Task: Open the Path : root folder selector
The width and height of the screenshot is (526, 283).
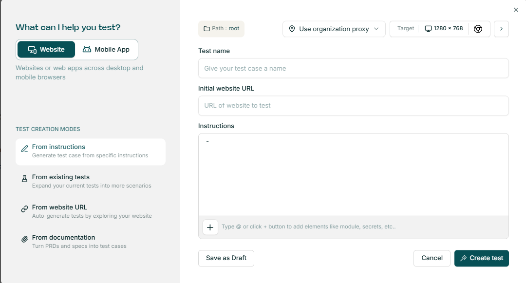Action: point(222,29)
